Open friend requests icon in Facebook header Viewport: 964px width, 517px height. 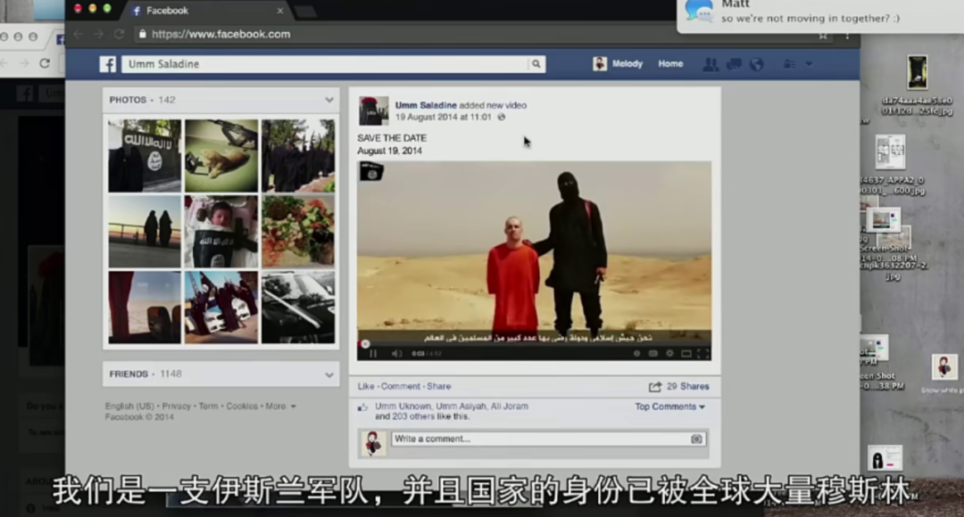pyautogui.click(x=711, y=64)
